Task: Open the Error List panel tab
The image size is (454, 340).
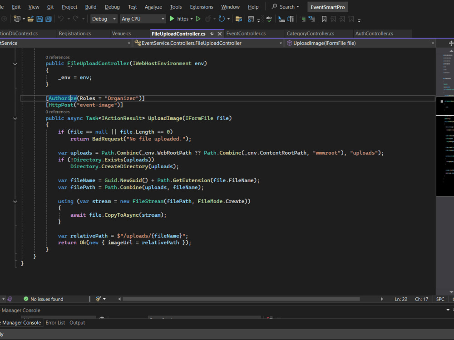Action: click(55, 323)
